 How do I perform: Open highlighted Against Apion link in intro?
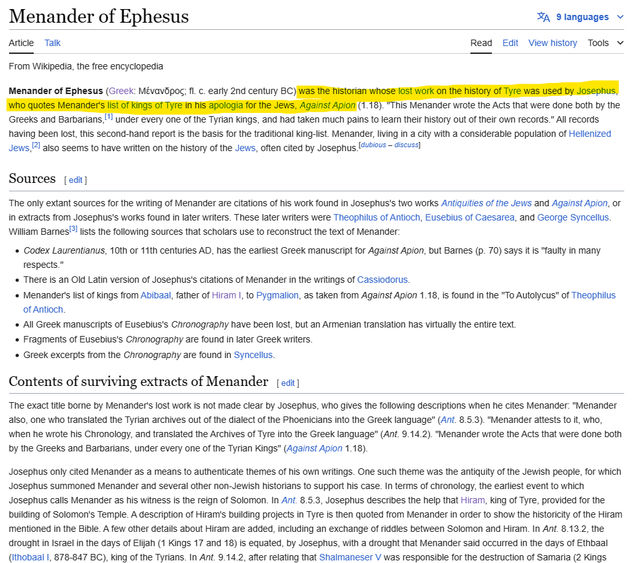tap(327, 105)
